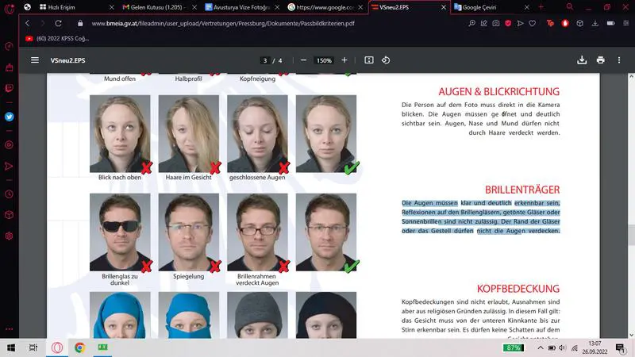The width and height of the screenshot is (635, 357).
Task: Rotate the PDF document
Action: pyautogui.click(x=386, y=60)
